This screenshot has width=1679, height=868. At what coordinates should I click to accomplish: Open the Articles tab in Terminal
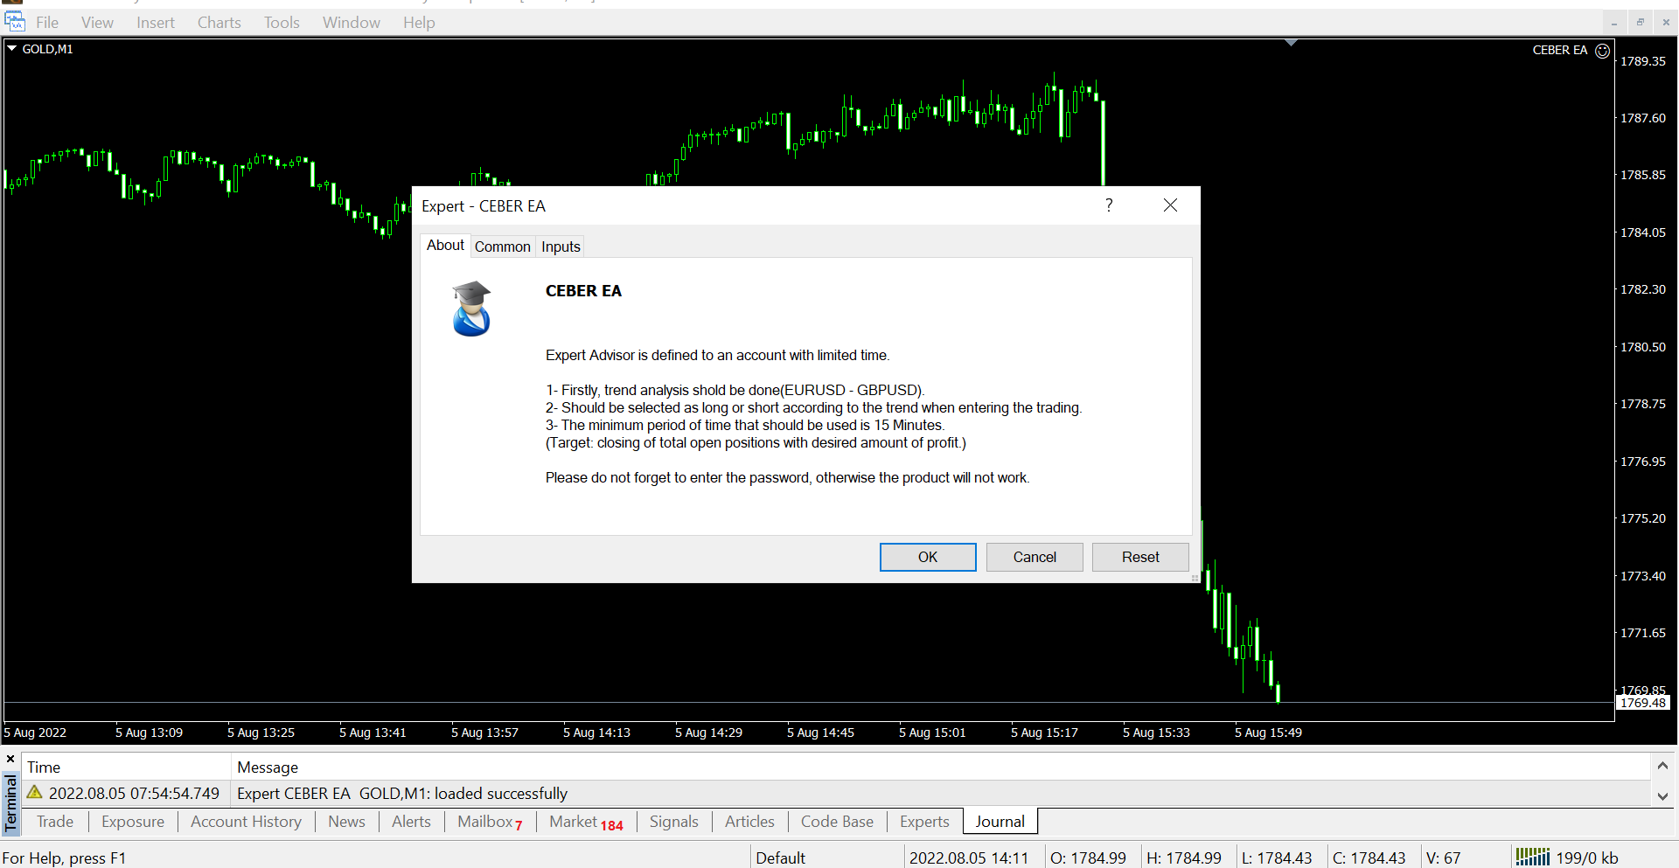pos(749,822)
